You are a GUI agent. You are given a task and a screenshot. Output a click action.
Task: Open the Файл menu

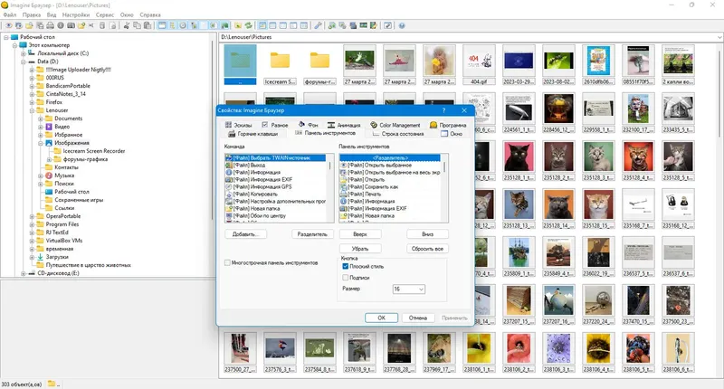point(10,14)
